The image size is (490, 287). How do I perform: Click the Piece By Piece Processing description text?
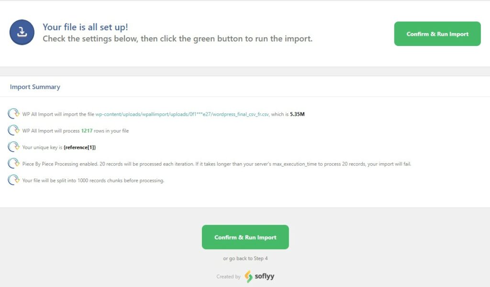[217, 164]
